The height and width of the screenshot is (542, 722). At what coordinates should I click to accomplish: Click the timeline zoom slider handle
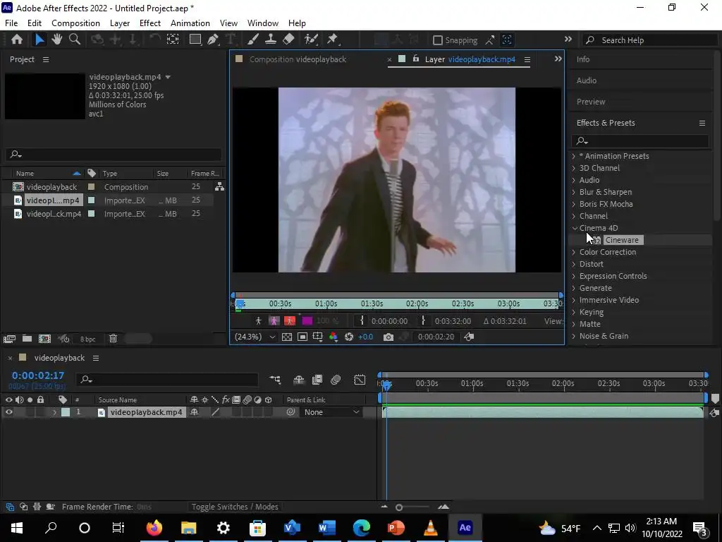(x=399, y=507)
